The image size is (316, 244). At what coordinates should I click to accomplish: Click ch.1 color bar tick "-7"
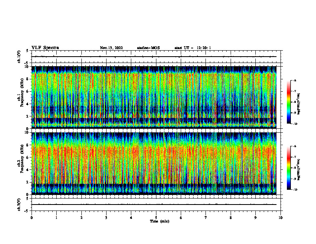coord(294,91)
